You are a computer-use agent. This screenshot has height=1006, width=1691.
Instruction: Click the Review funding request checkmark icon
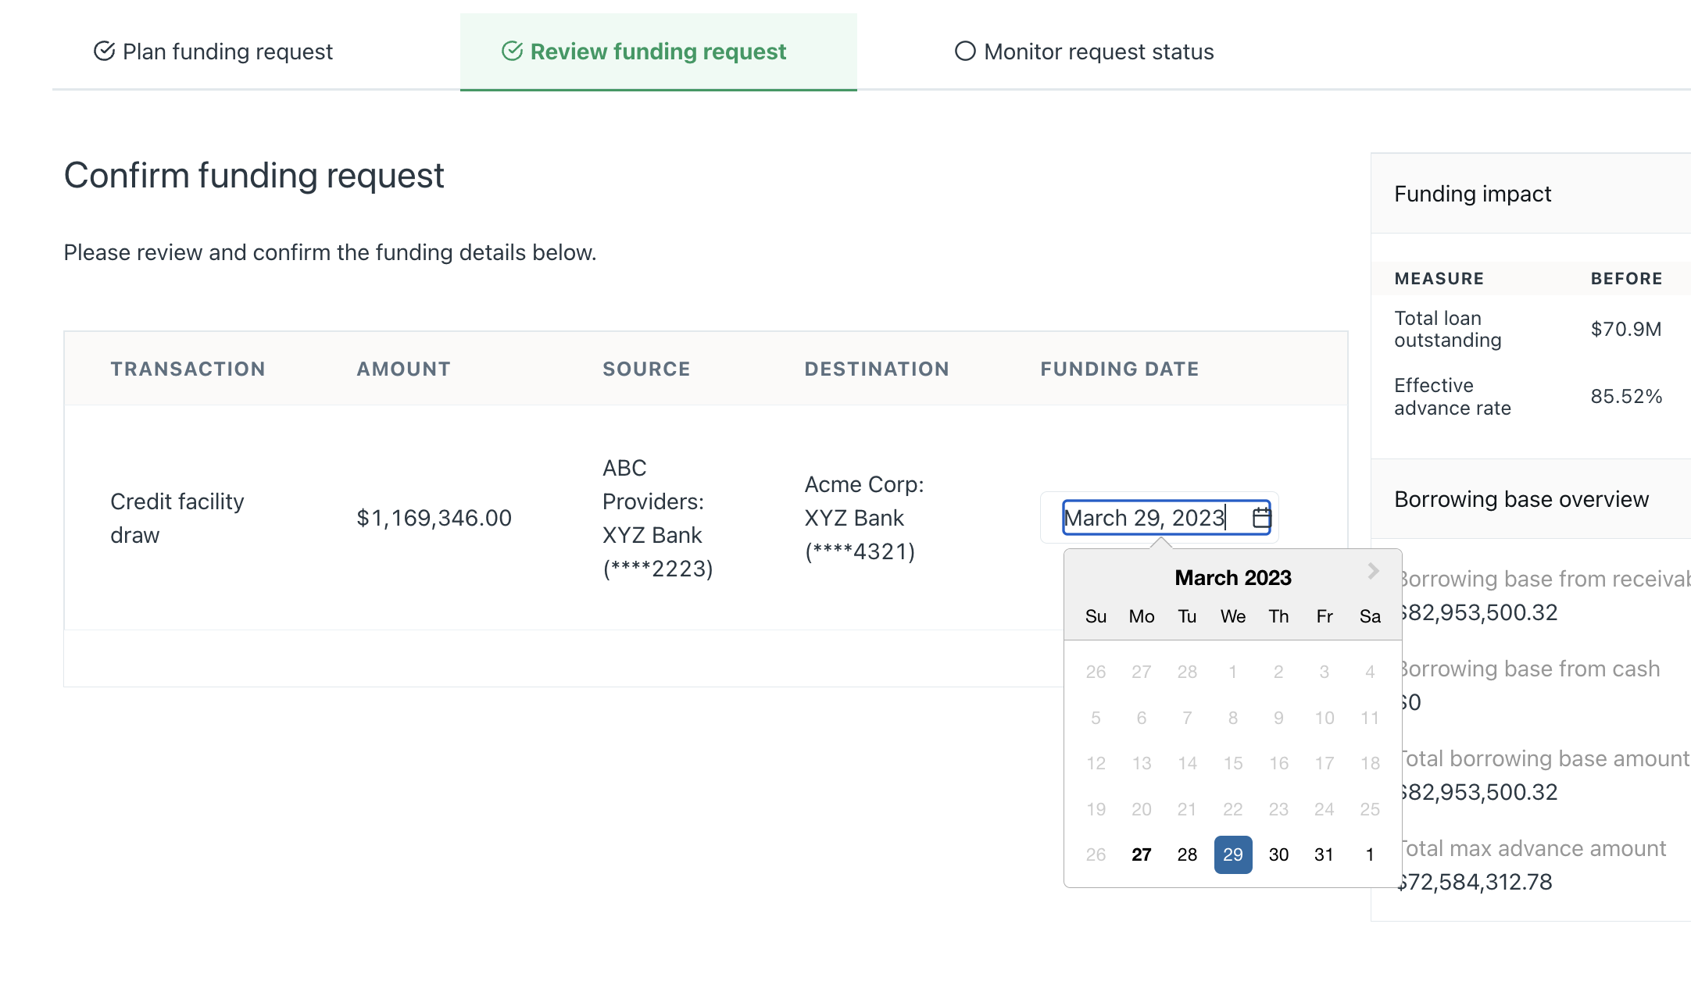(x=512, y=52)
